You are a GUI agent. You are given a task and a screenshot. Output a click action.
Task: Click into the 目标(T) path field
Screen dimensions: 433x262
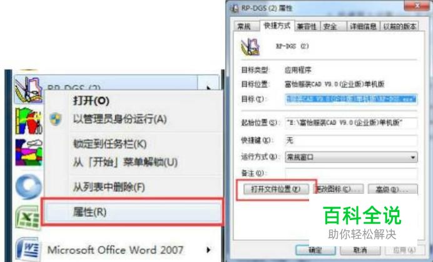(351, 99)
